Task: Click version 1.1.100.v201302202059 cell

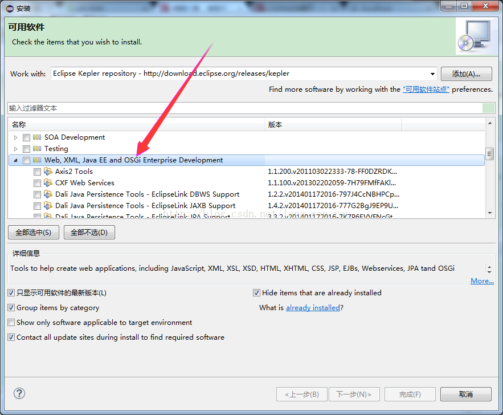Action: 332,183
